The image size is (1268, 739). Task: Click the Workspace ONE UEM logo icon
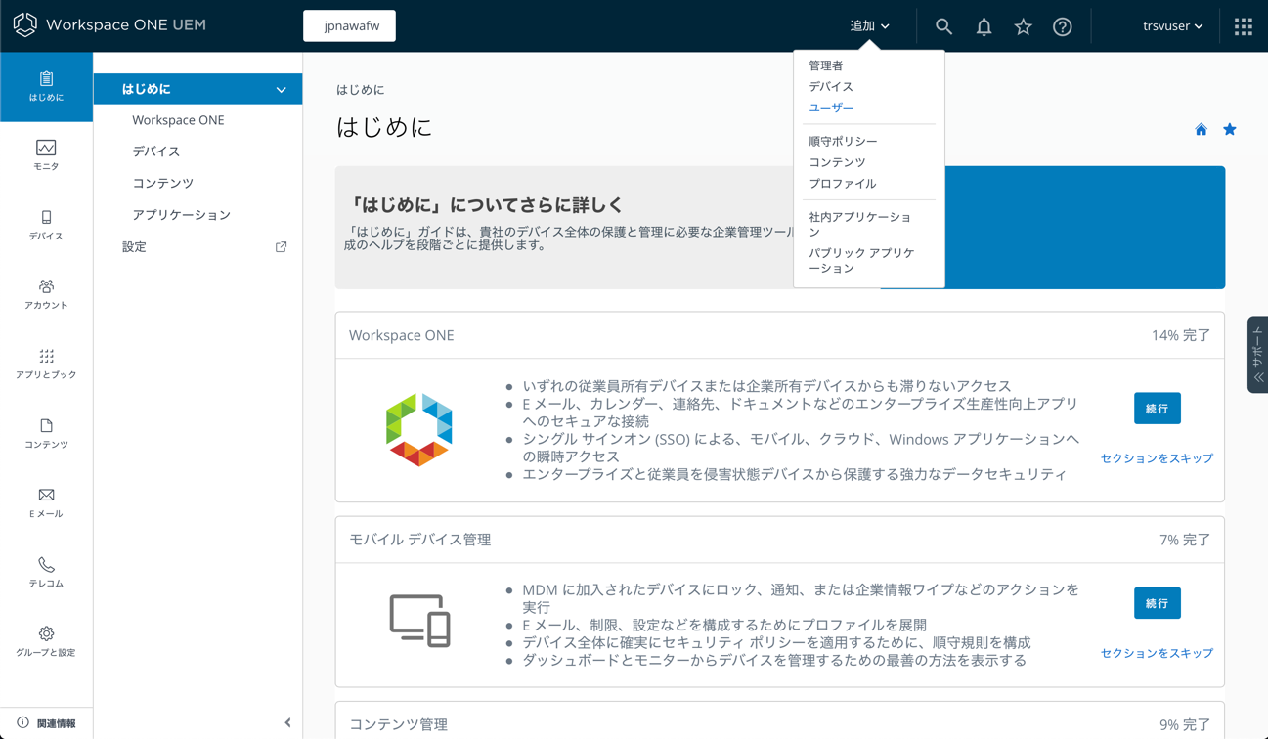coord(25,25)
